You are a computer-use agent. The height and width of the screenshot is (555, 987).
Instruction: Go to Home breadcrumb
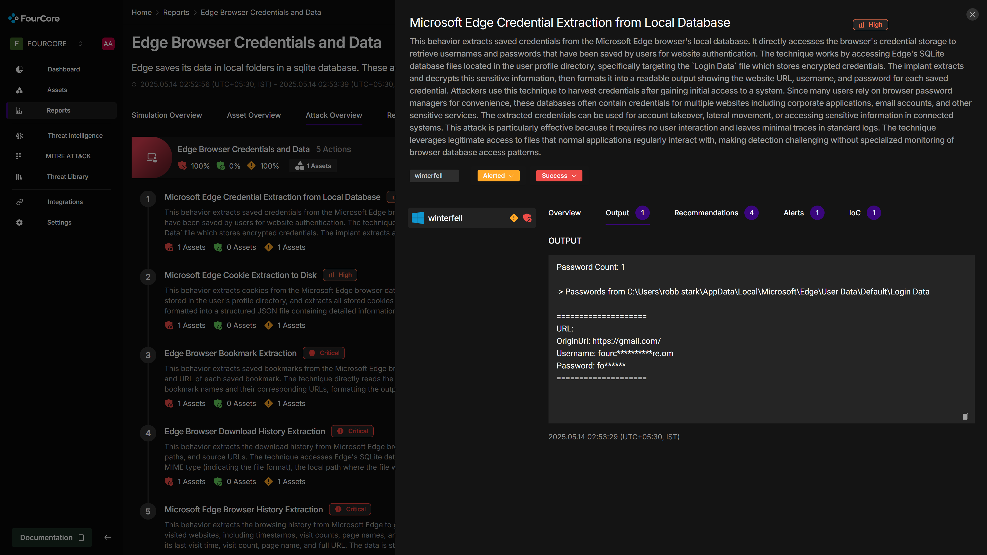(142, 12)
